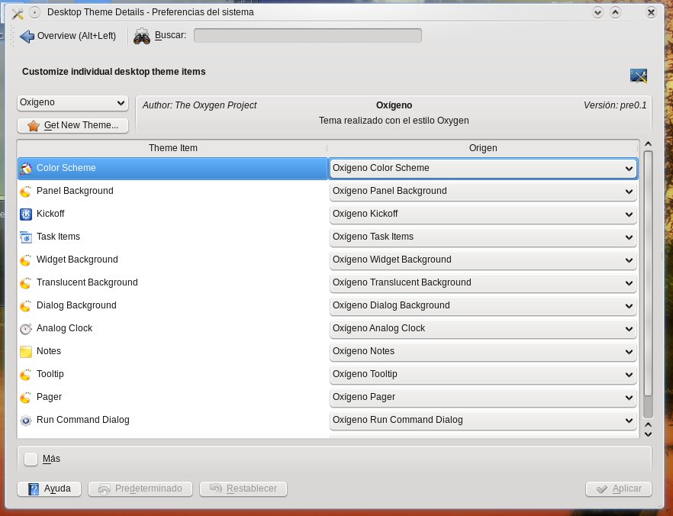Expand the Oxígeno Tooltip dropdown

pos(483,374)
